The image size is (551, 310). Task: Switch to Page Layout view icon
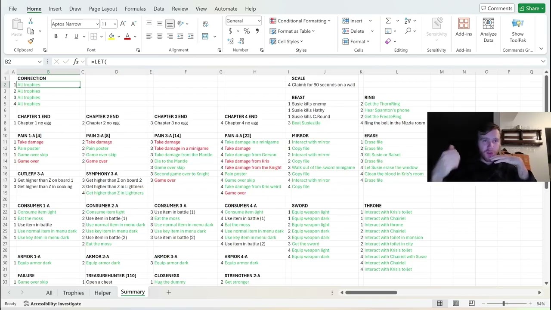[456, 304]
